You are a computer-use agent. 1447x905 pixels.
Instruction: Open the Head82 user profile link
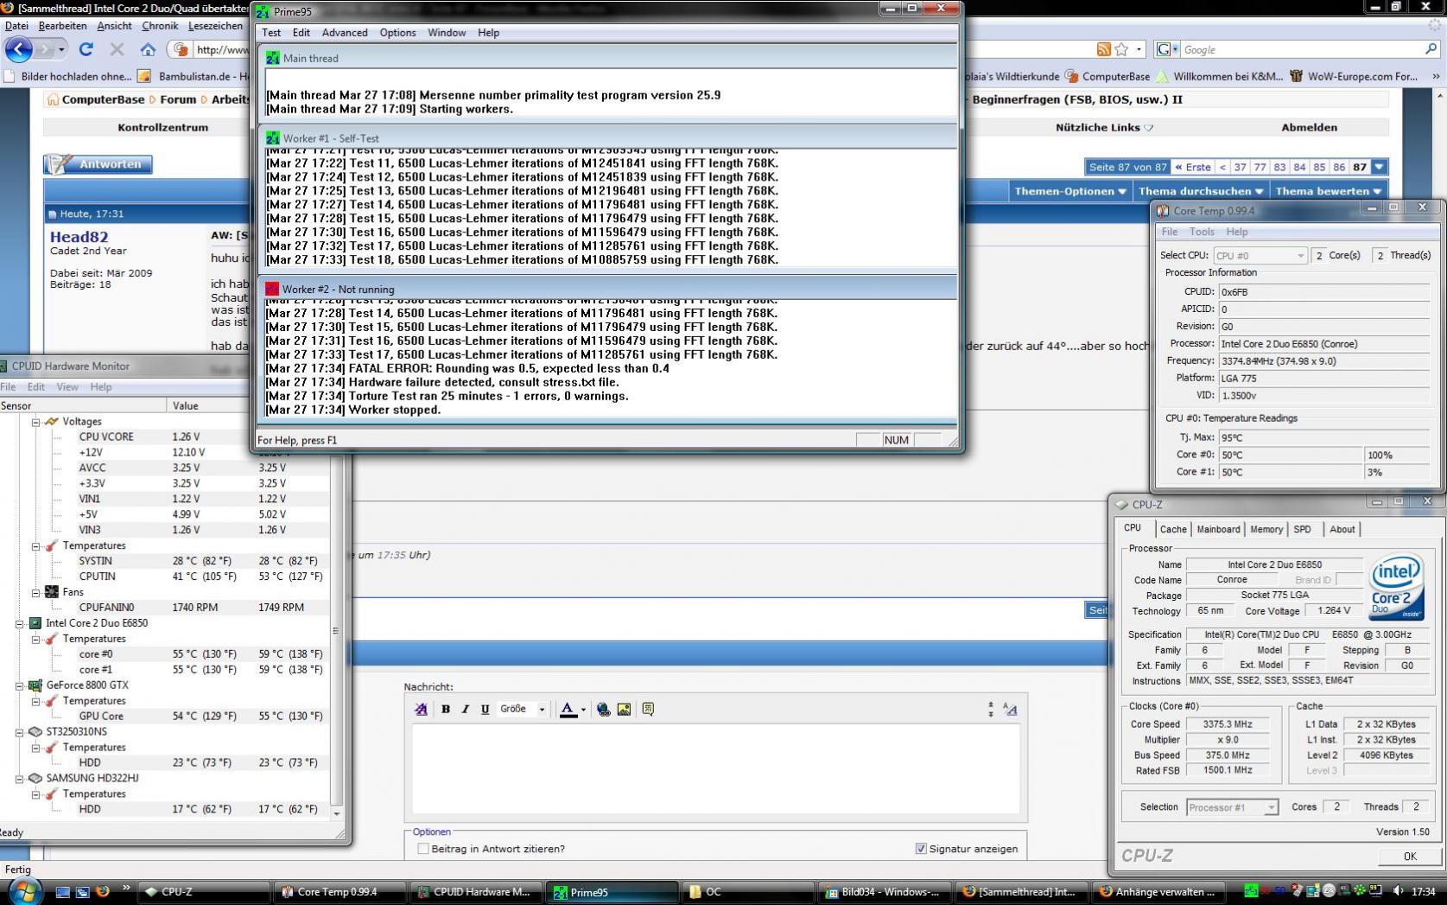click(x=79, y=237)
